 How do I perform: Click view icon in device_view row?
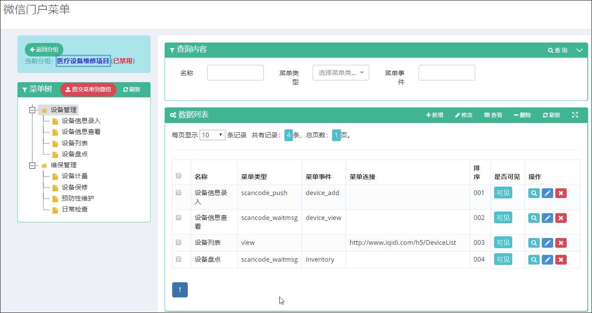click(534, 218)
